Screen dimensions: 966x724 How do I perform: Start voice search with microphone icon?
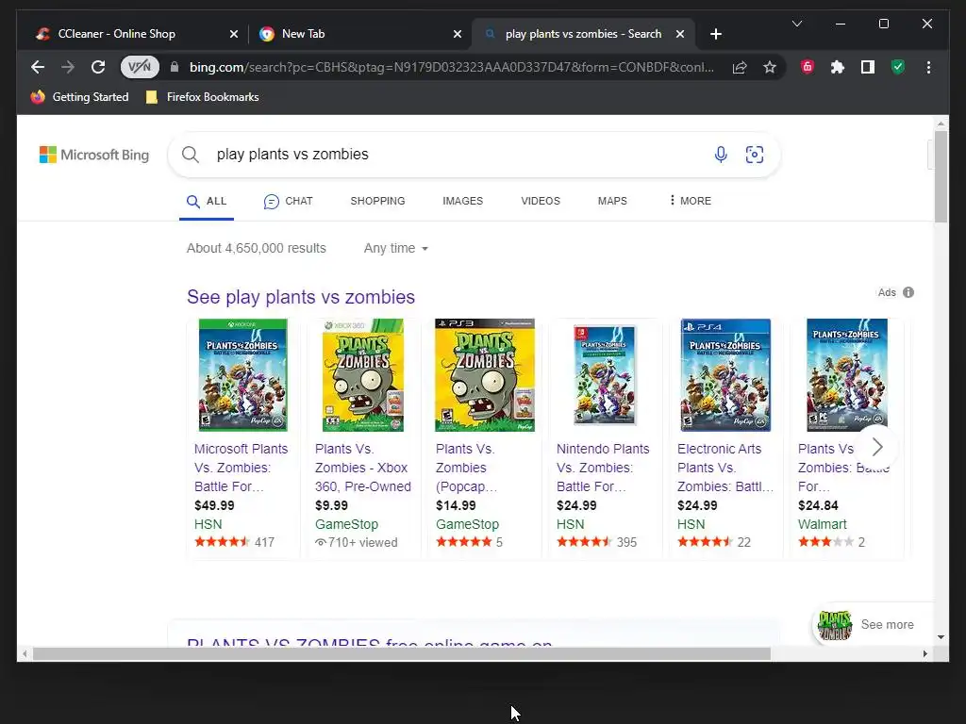(721, 155)
